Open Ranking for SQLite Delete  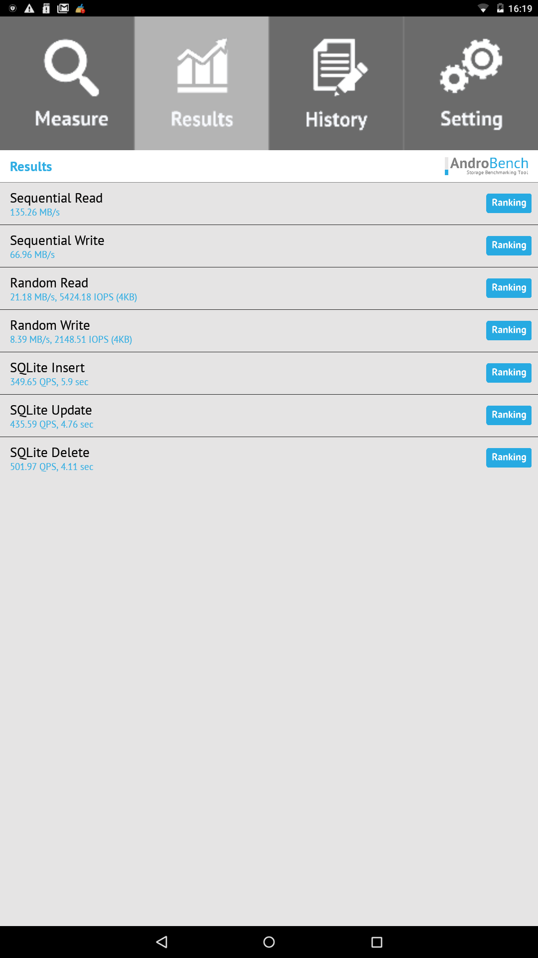[x=509, y=458]
